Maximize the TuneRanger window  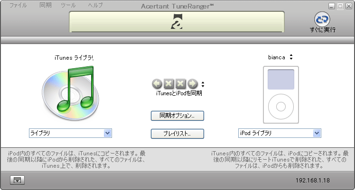[340, 6]
